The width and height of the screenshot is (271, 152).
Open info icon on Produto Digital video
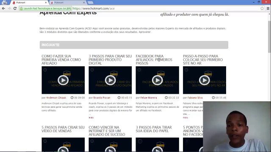(x=92, y=70)
